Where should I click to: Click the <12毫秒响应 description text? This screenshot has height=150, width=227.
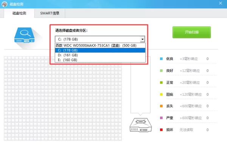(x=190, y=70)
